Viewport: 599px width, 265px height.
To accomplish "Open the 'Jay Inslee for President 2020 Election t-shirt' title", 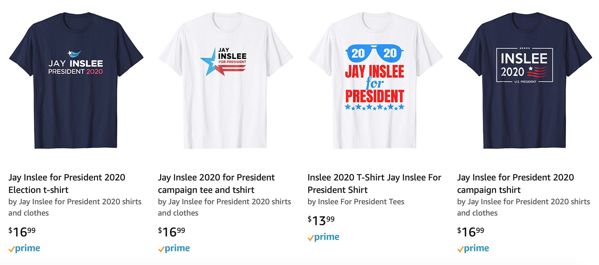I will [67, 183].
